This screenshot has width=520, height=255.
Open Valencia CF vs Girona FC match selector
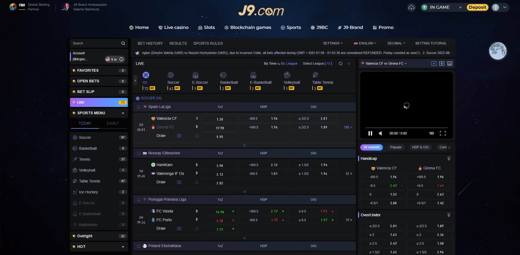click(x=386, y=64)
